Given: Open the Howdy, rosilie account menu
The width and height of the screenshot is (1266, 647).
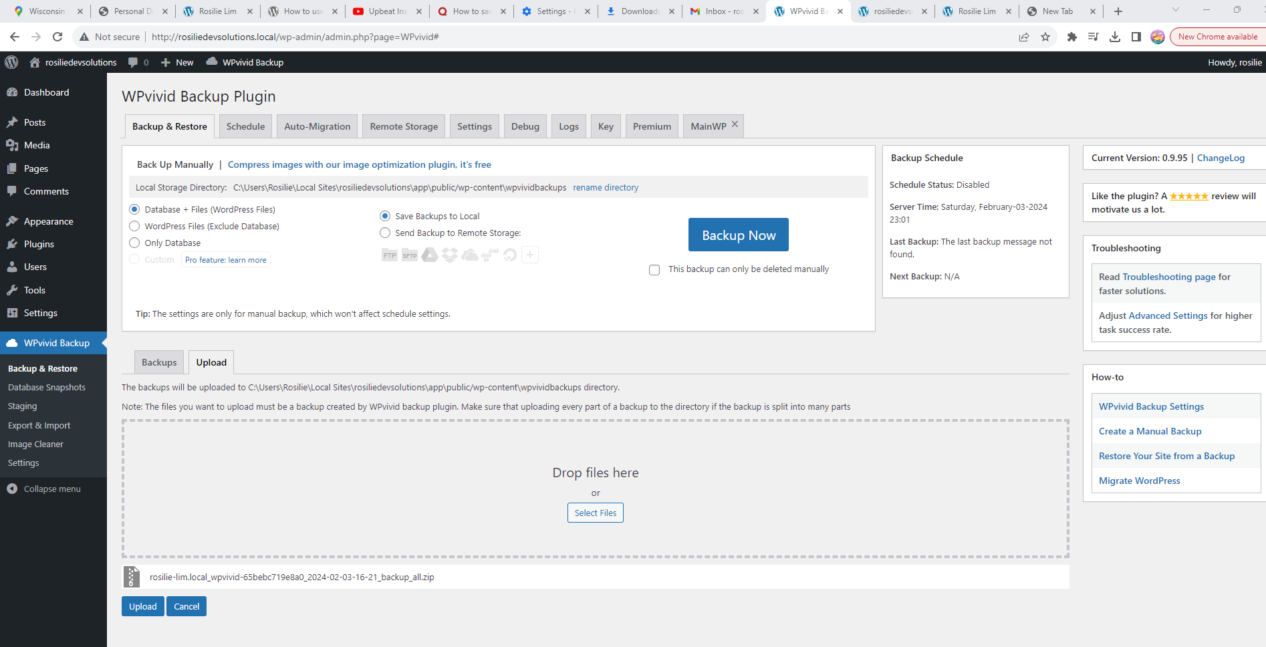Looking at the screenshot, I should point(1235,62).
